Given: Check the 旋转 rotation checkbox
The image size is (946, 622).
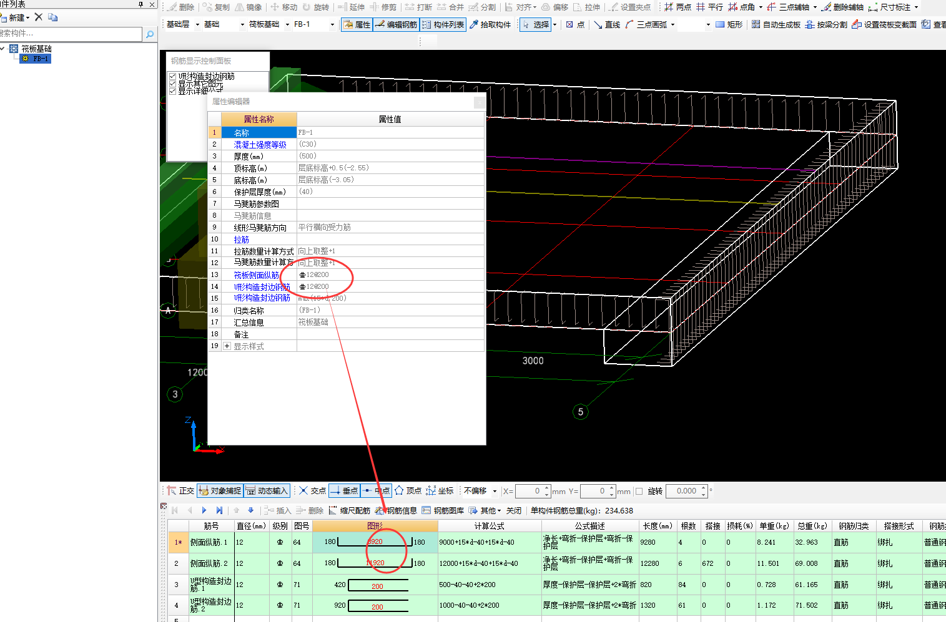Looking at the screenshot, I should click(x=639, y=491).
